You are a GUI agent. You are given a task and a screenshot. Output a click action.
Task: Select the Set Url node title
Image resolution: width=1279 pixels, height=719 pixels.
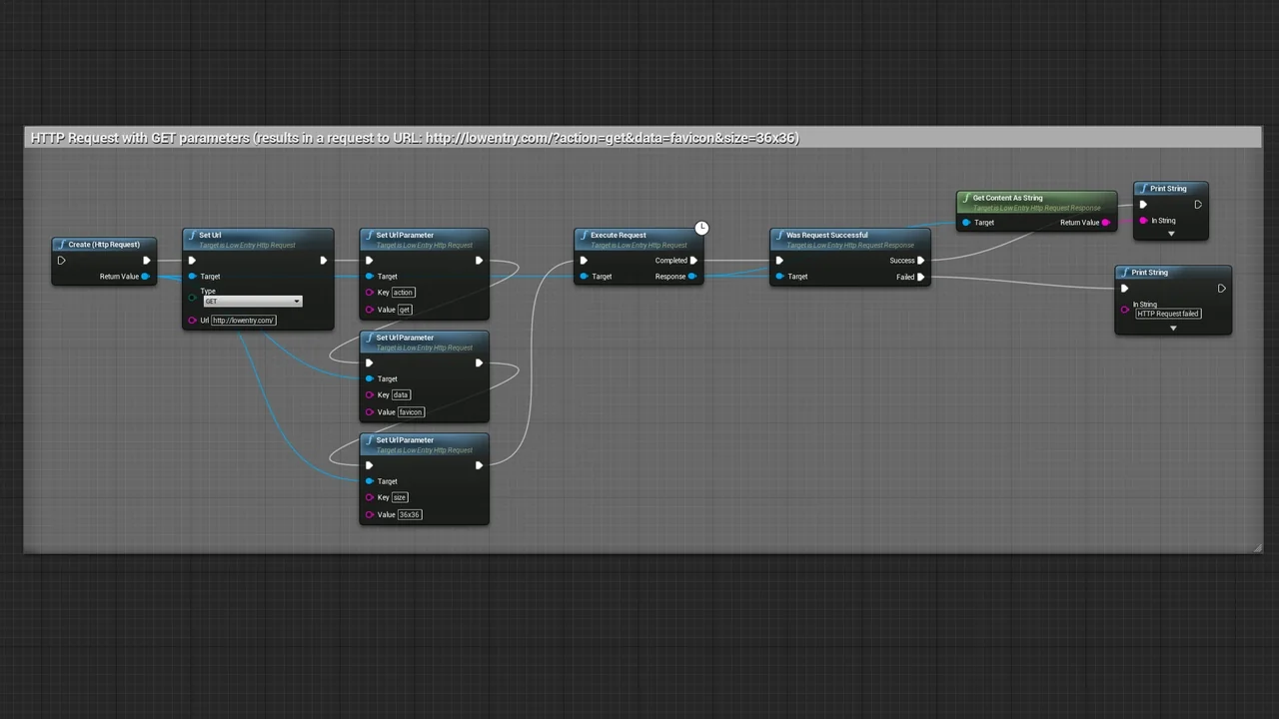tap(210, 236)
